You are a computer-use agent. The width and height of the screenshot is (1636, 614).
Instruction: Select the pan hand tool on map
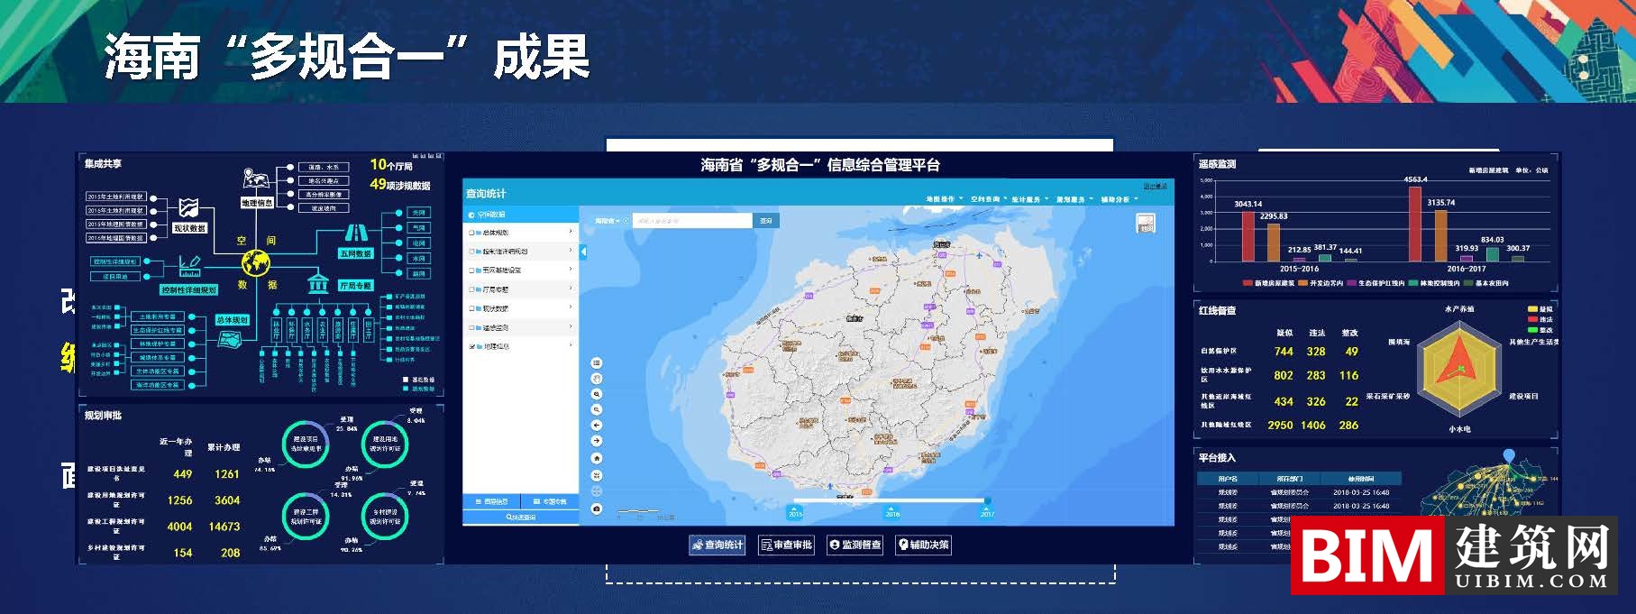596,379
